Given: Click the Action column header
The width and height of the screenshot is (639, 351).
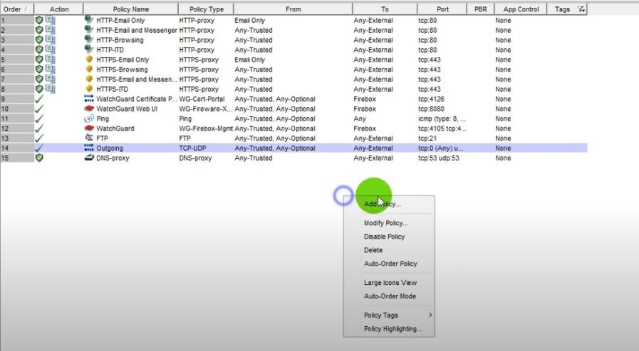Looking at the screenshot, I should (x=59, y=9).
